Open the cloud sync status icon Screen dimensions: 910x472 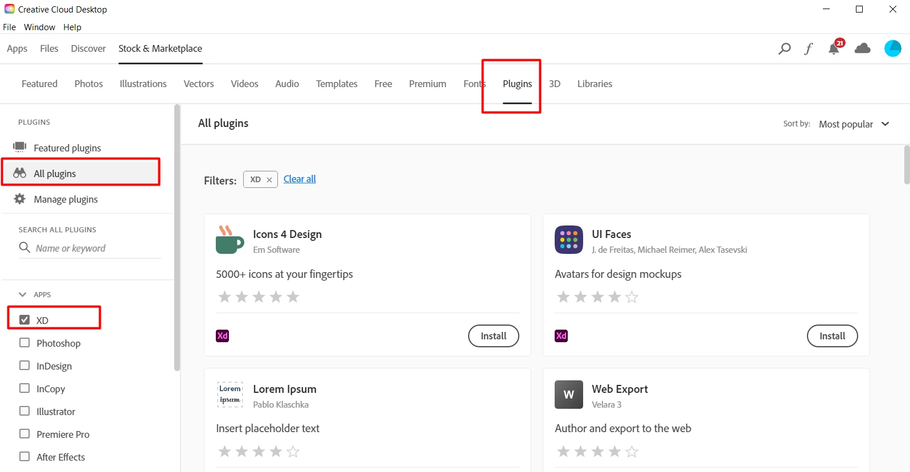tap(863, 48)
